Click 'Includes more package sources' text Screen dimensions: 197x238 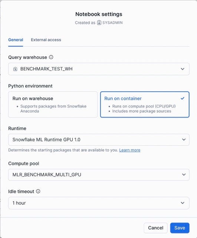pos(142,111)
